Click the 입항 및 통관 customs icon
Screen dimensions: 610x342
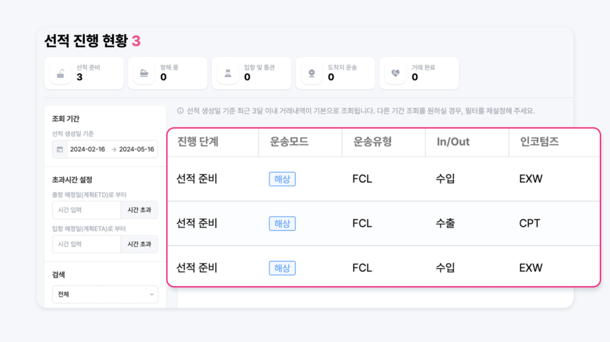click(228, 73)
